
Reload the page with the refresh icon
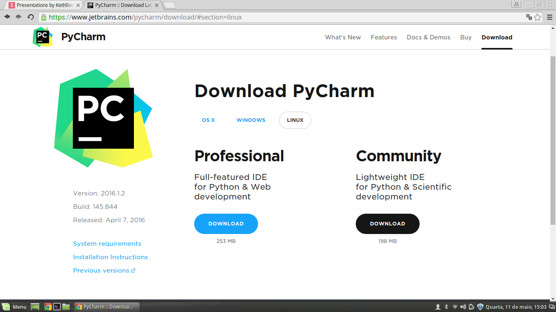[x=31, y=17]
